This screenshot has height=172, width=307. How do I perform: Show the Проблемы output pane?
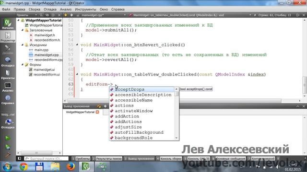click(x=81, y=159)
